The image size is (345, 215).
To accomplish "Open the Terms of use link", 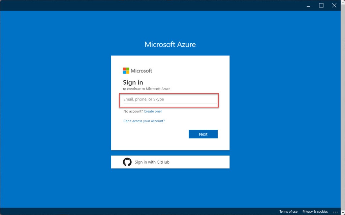I will click(288, 212).
